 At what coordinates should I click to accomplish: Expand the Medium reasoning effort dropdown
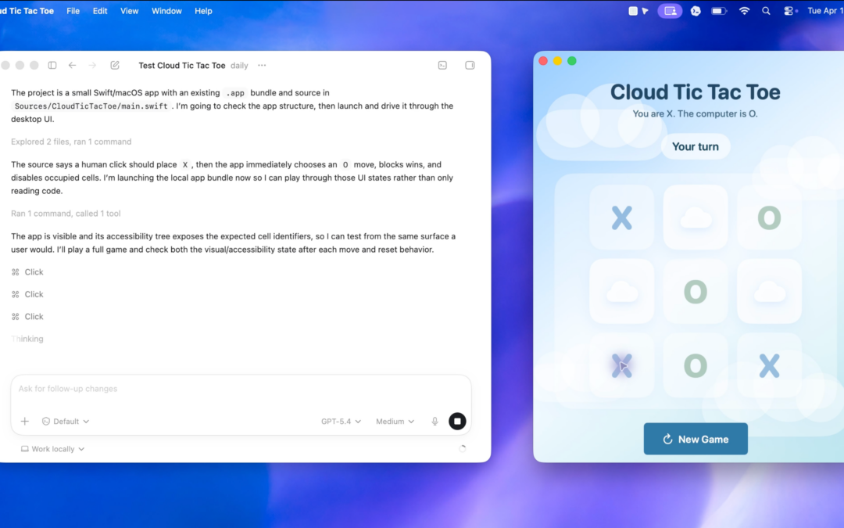tap(395, 421)
